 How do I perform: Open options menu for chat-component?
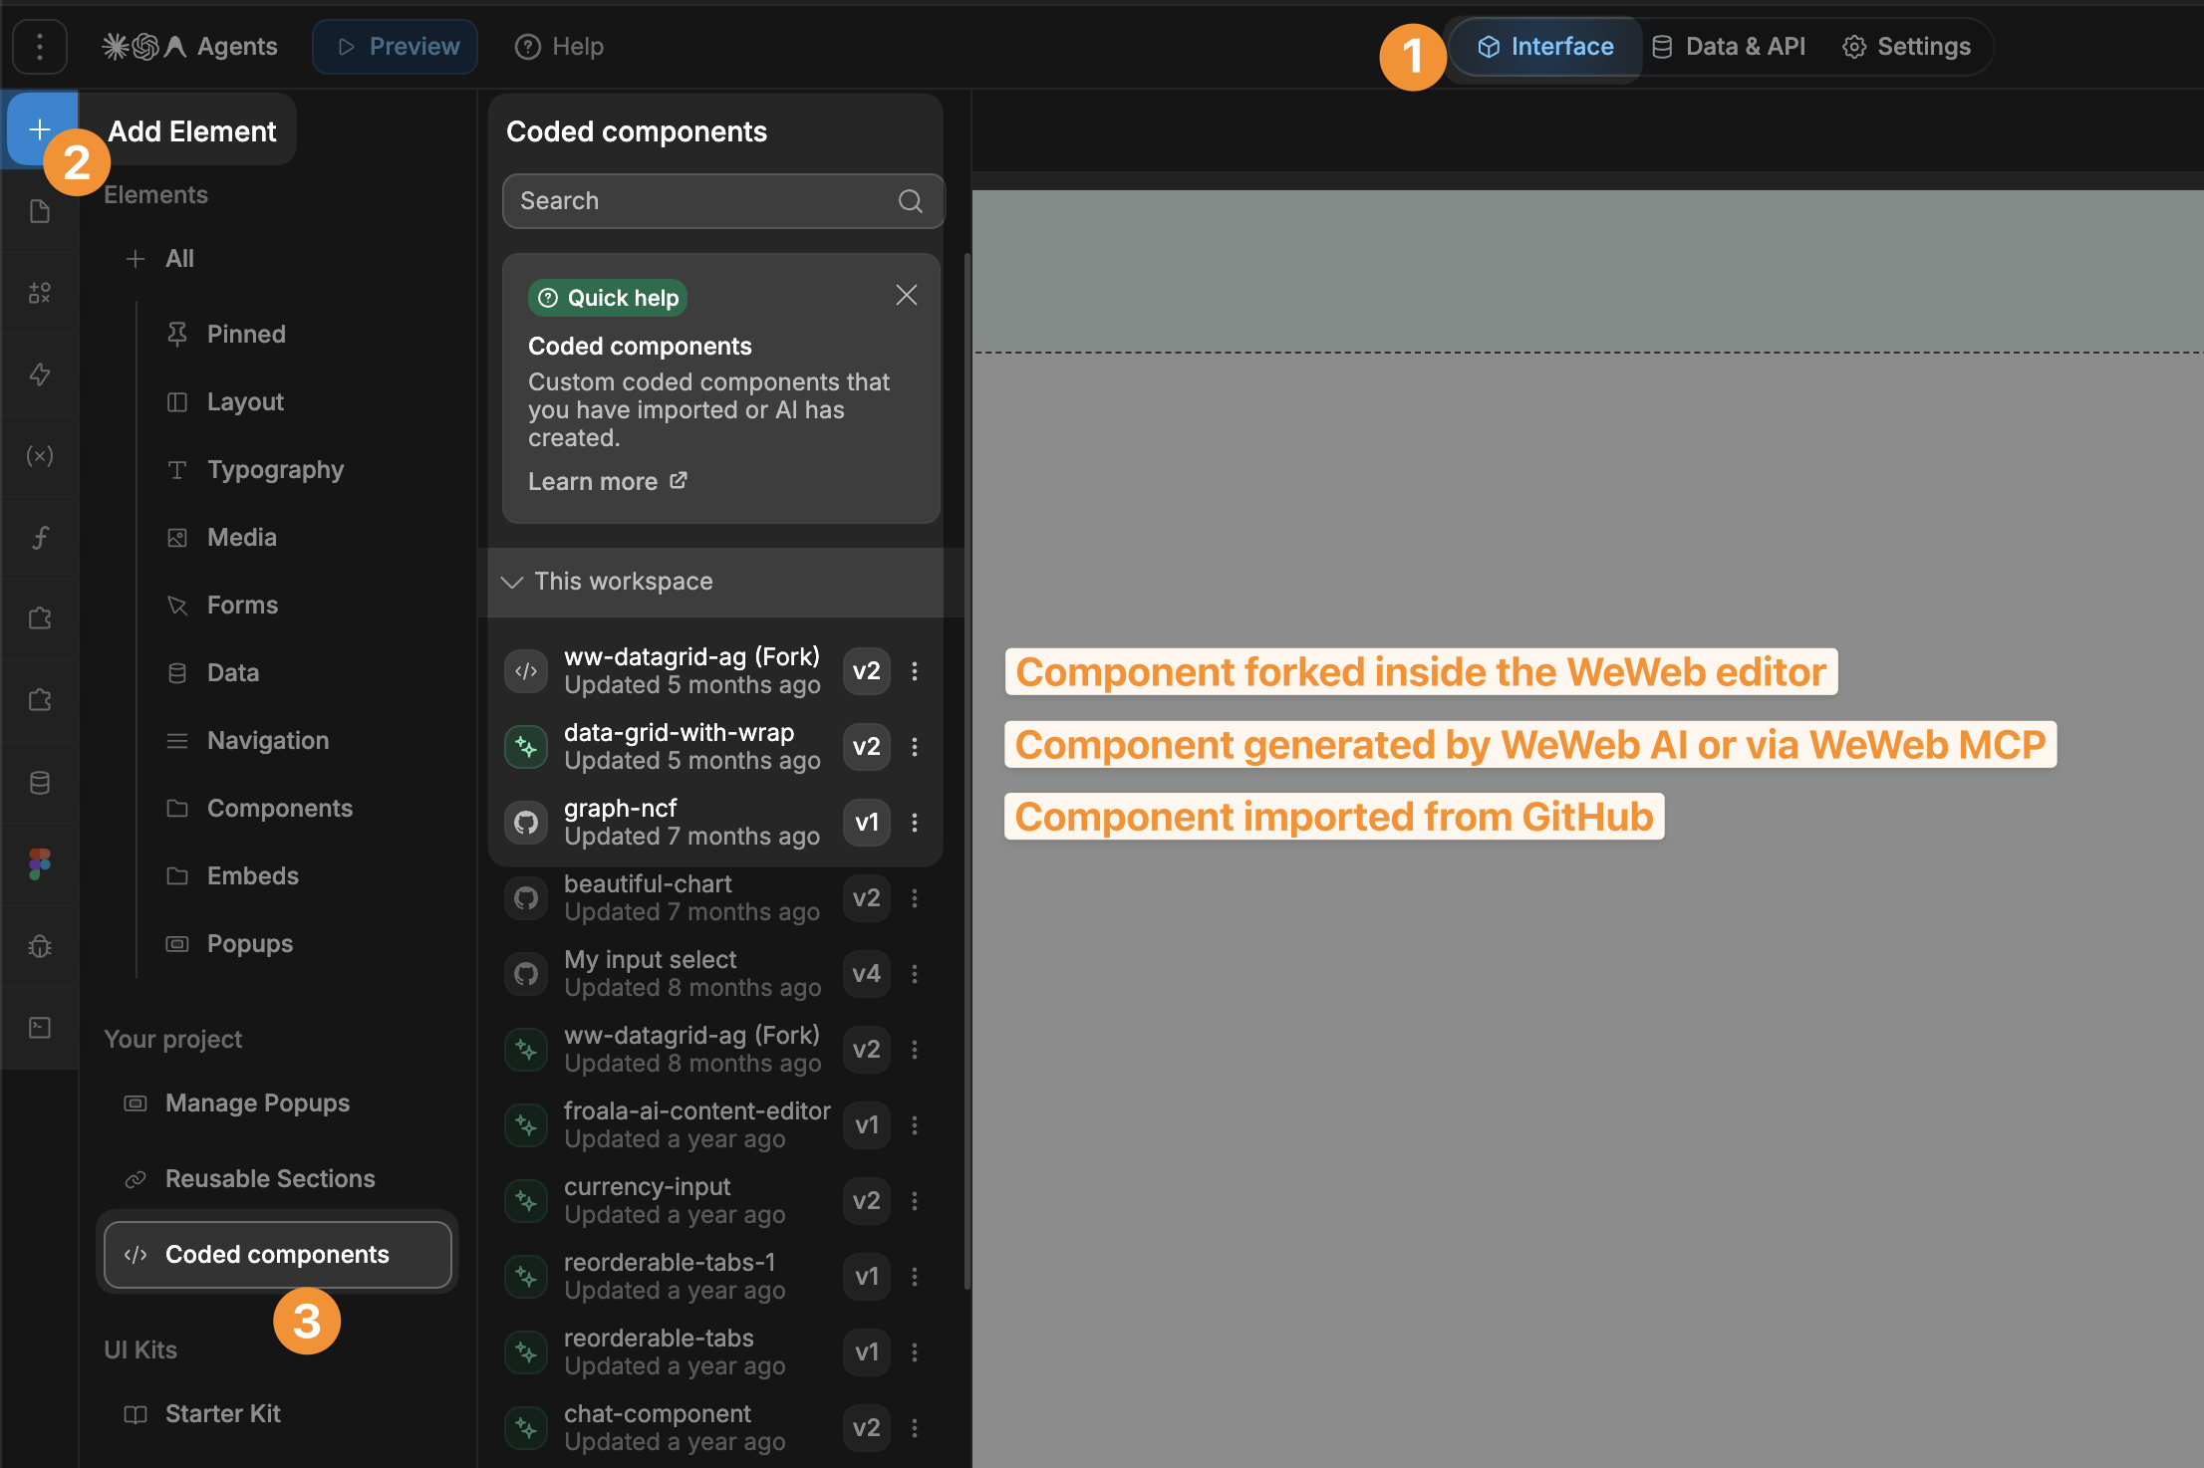(915, 1428)
